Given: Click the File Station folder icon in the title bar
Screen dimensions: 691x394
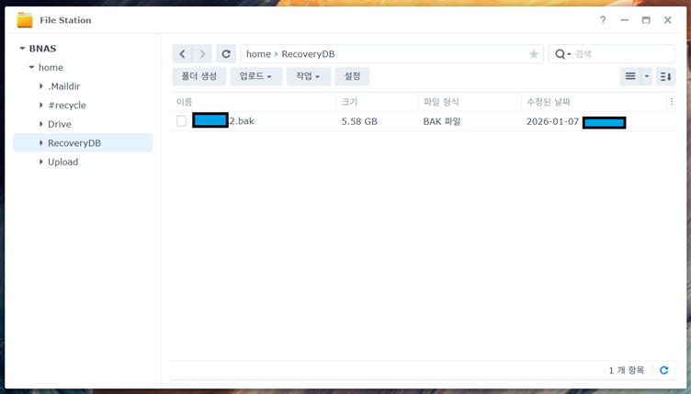Looking at the screenshot, I should 25,20.
